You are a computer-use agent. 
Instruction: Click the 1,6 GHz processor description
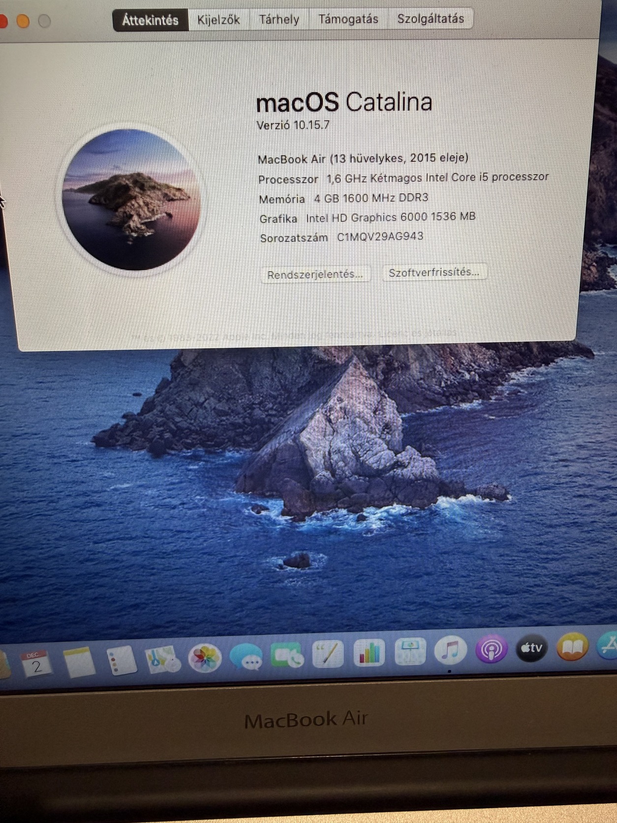coord(438,177)
